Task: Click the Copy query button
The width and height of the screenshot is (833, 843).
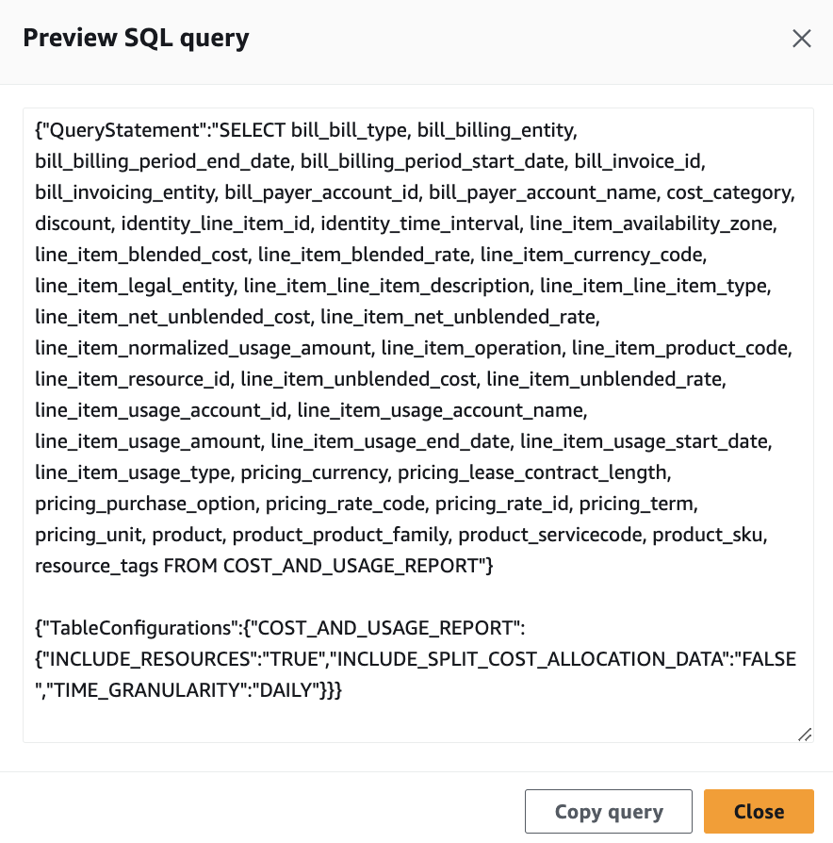Action: tap(608, 811)
